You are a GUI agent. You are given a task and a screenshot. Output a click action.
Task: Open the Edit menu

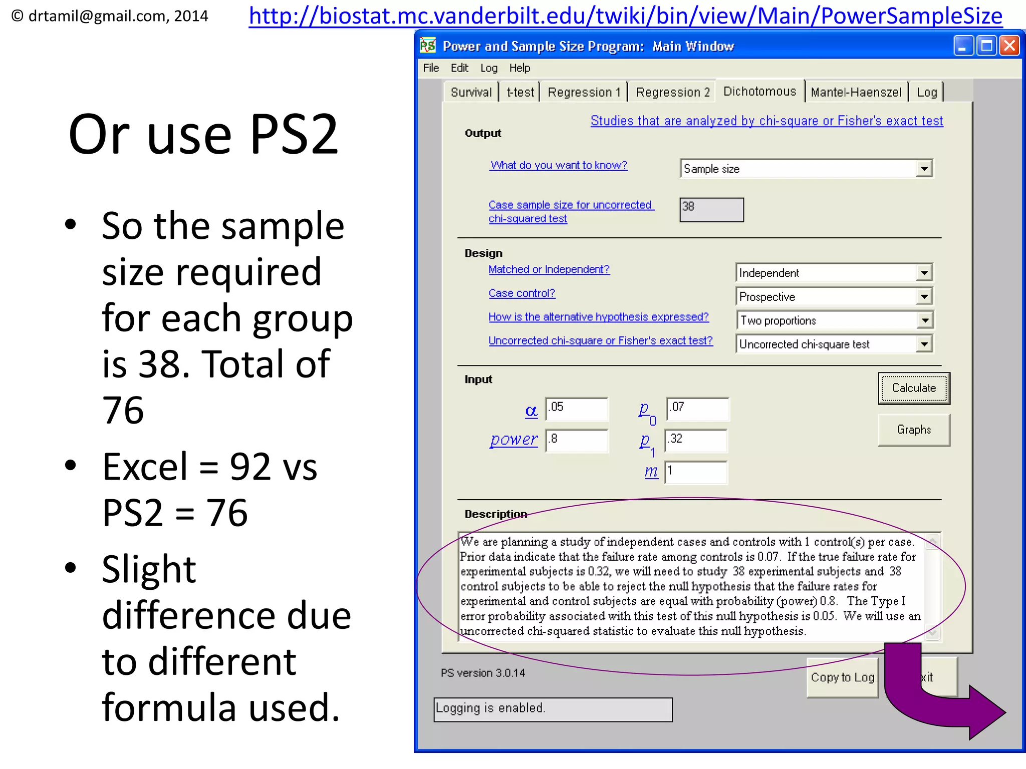click(x=459, y=68)
